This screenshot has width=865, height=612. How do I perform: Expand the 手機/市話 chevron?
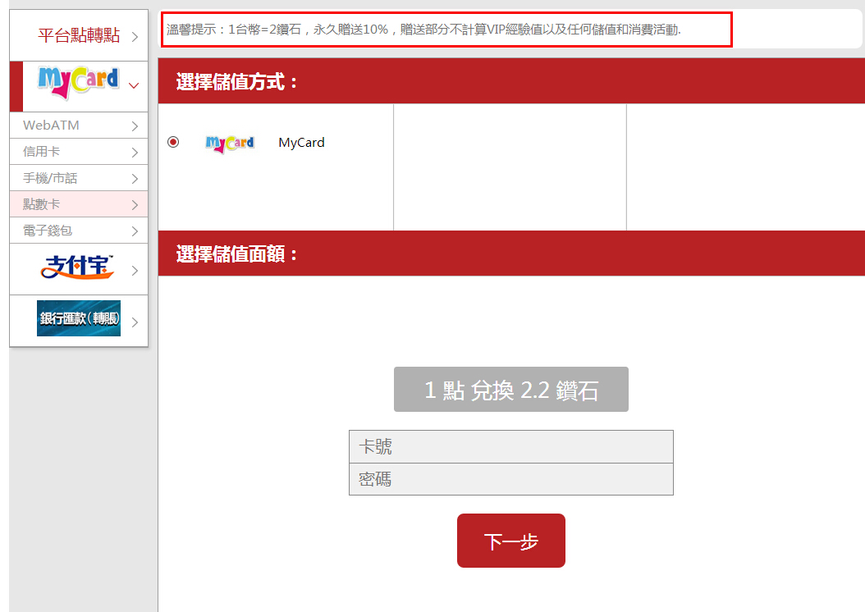pyautogui.click(x=135, y=179)
